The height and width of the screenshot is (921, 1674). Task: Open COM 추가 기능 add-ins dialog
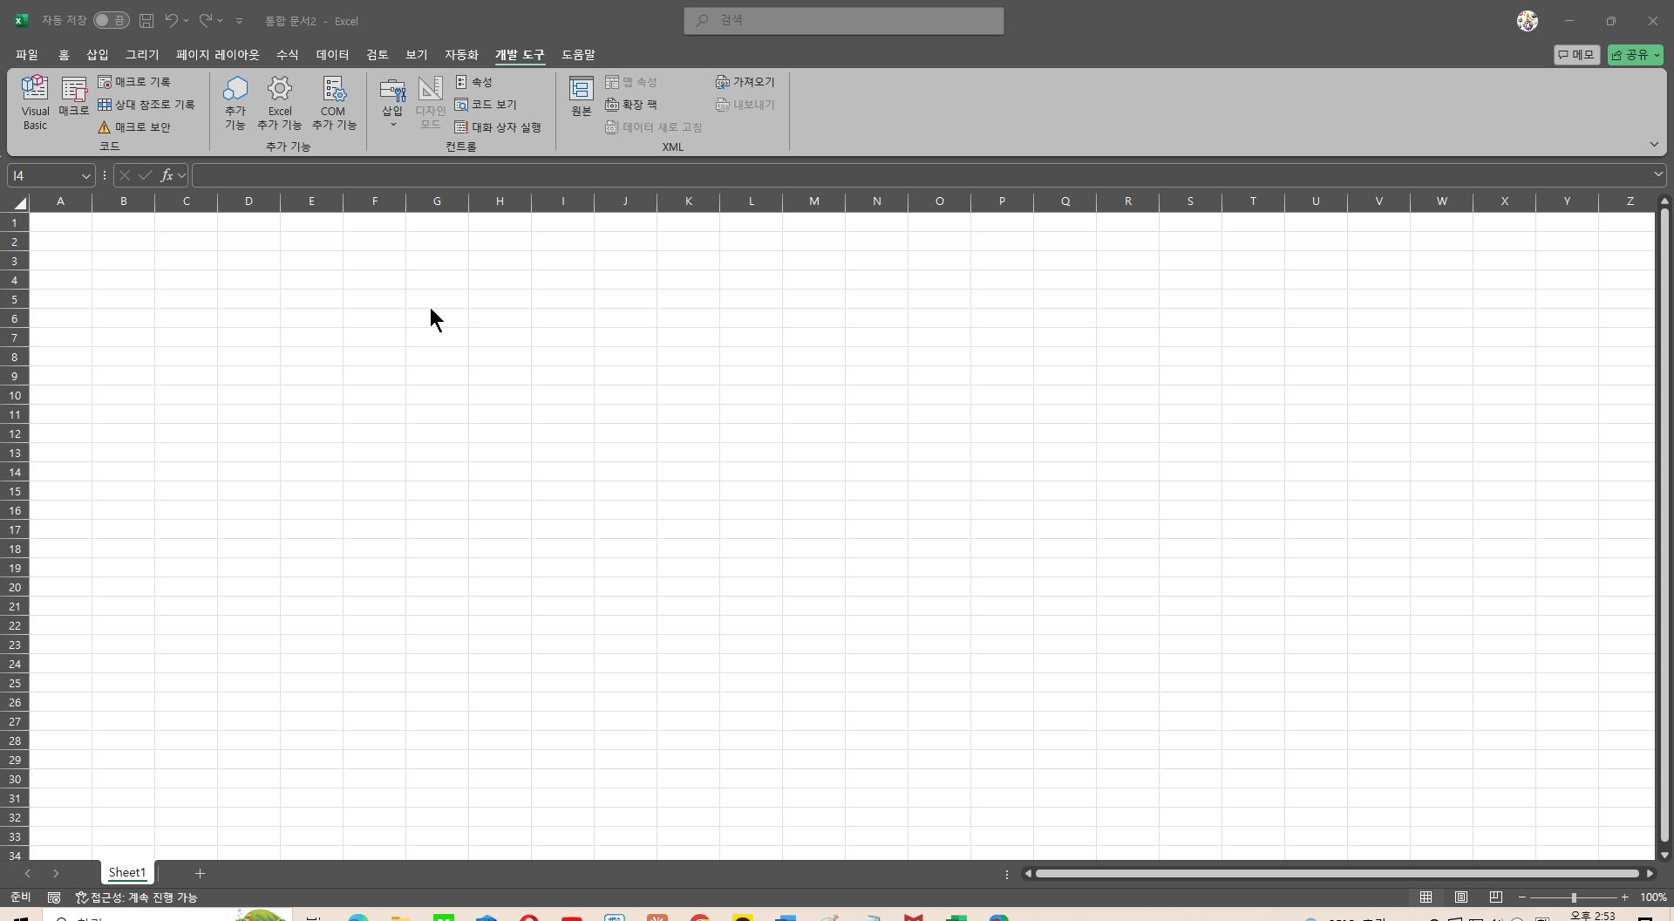[333, 102]
